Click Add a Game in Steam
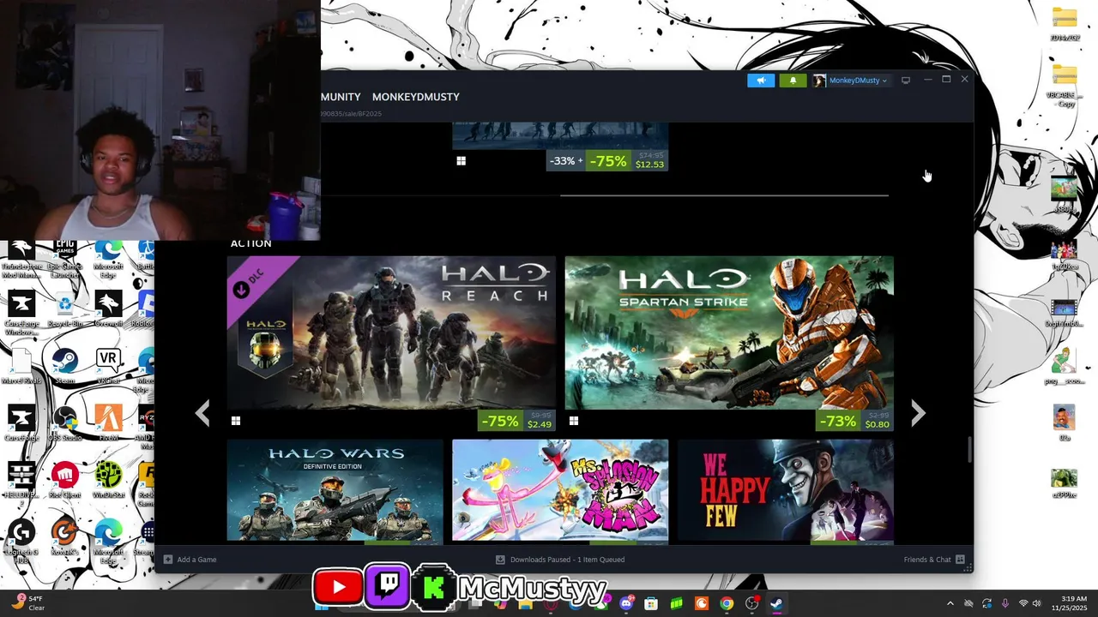Viewport: 1098px width, 617px height. pos(190,560)
